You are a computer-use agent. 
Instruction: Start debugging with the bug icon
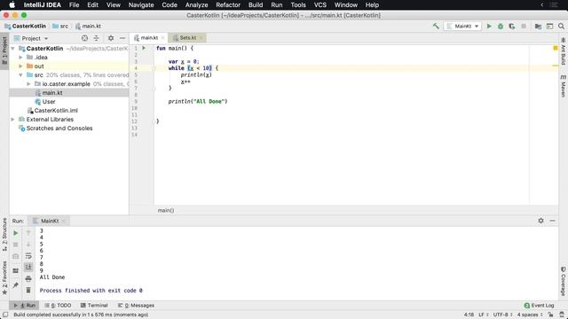501,26
